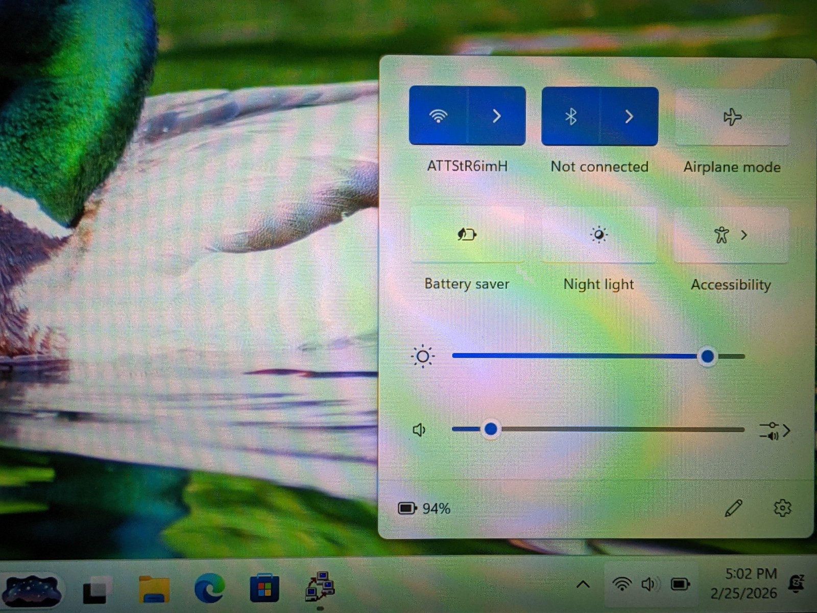This screenshot has width=817, height=613.
Task: Open Settings via gear icon
Action: pyautogui.click(x=782, y=508)
